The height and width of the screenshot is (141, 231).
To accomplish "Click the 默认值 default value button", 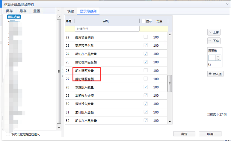I will tap(215, 74).
